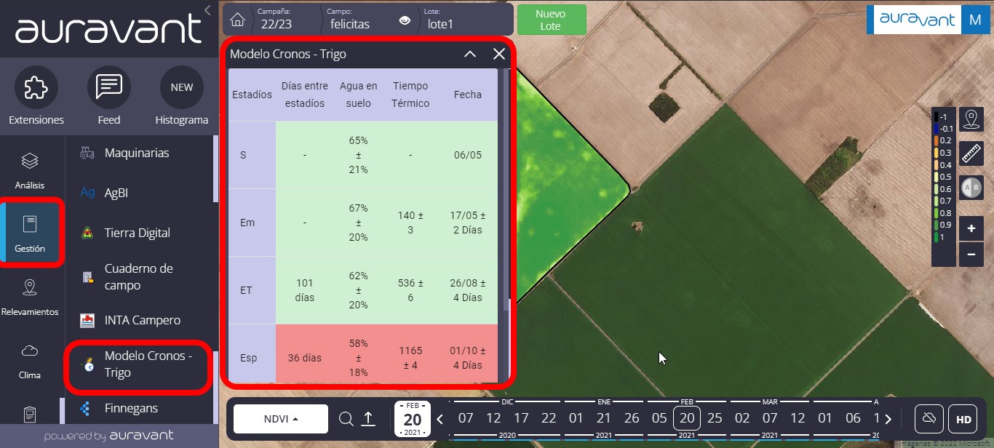This screenshot has height=448, width=994.
Task: Select the 17 date on the timeline
Action: coord(521,418)
